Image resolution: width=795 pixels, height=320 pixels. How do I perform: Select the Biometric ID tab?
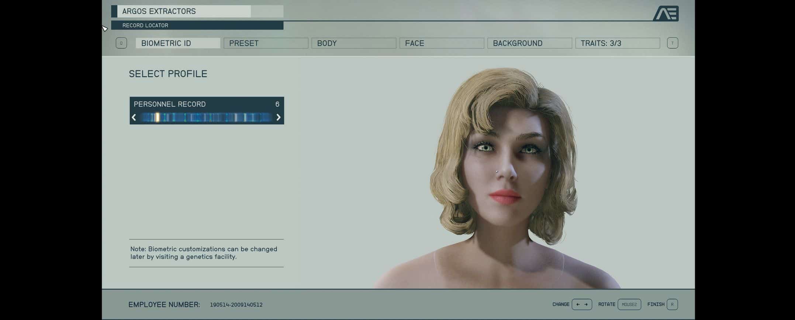tap(178, 43)
